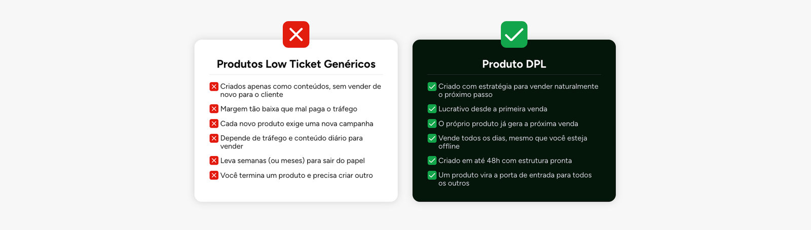Click the large red X icon
Screen dimensions: 811x230
(296, 34)
